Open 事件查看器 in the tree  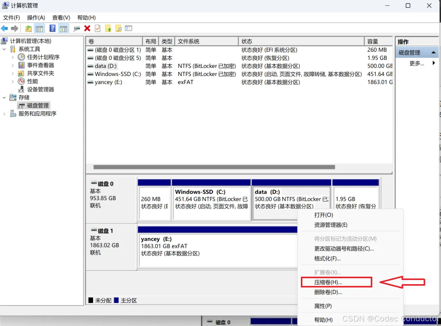point(41,65)
